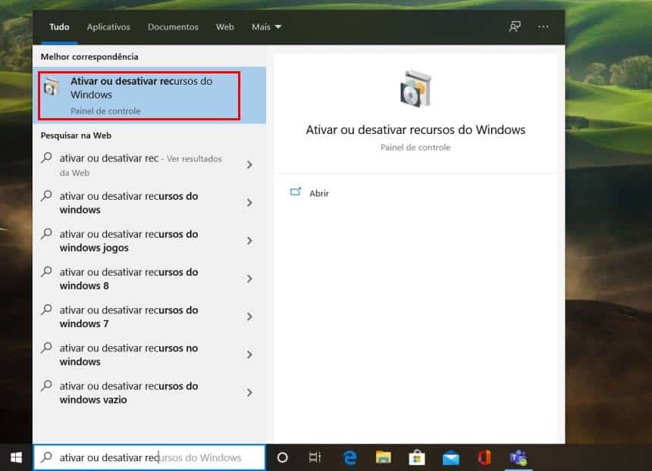Expand arrow for 'recursos do windows' suggestion
Viewport: 652px width, 471px height.
point(249,203)
